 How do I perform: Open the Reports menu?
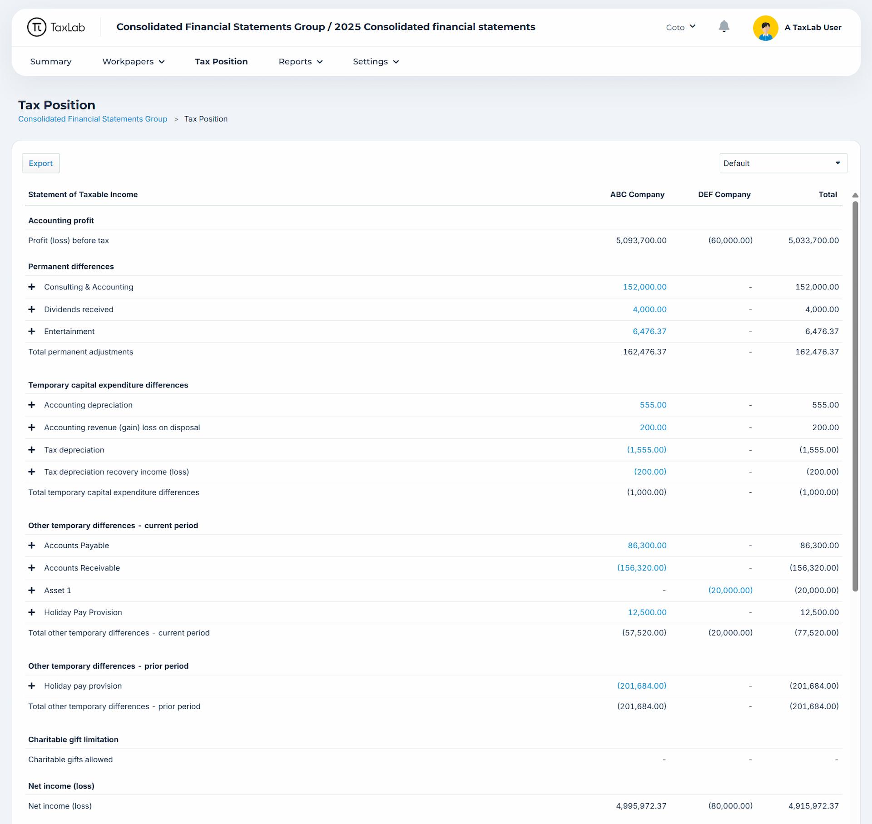(x=300, y=62)
